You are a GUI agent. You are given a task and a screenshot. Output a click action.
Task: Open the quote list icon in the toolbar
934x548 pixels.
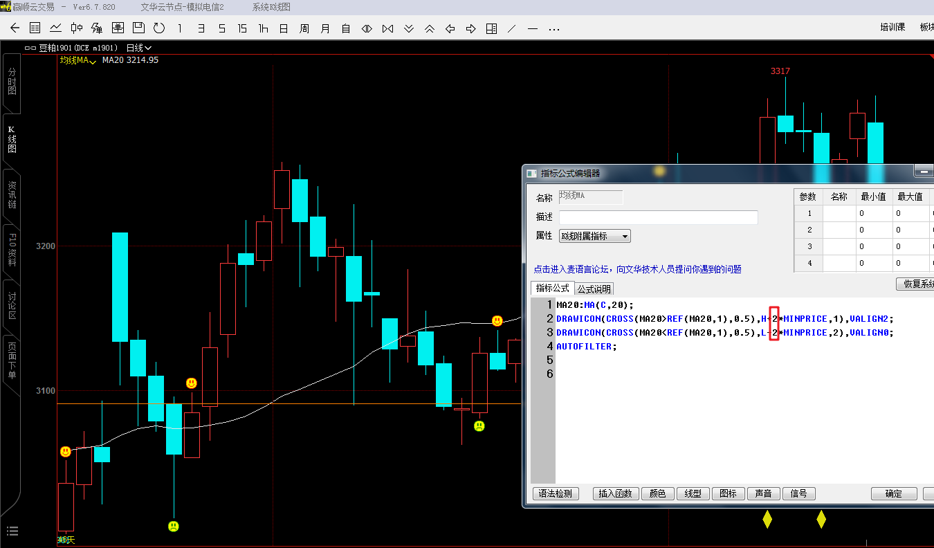(35, 28)
